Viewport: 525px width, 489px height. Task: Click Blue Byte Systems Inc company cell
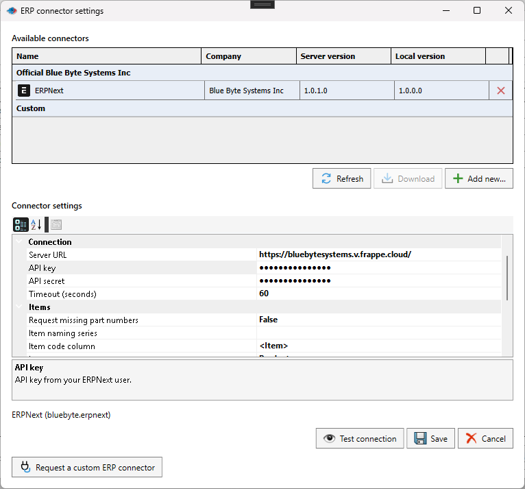252,91
